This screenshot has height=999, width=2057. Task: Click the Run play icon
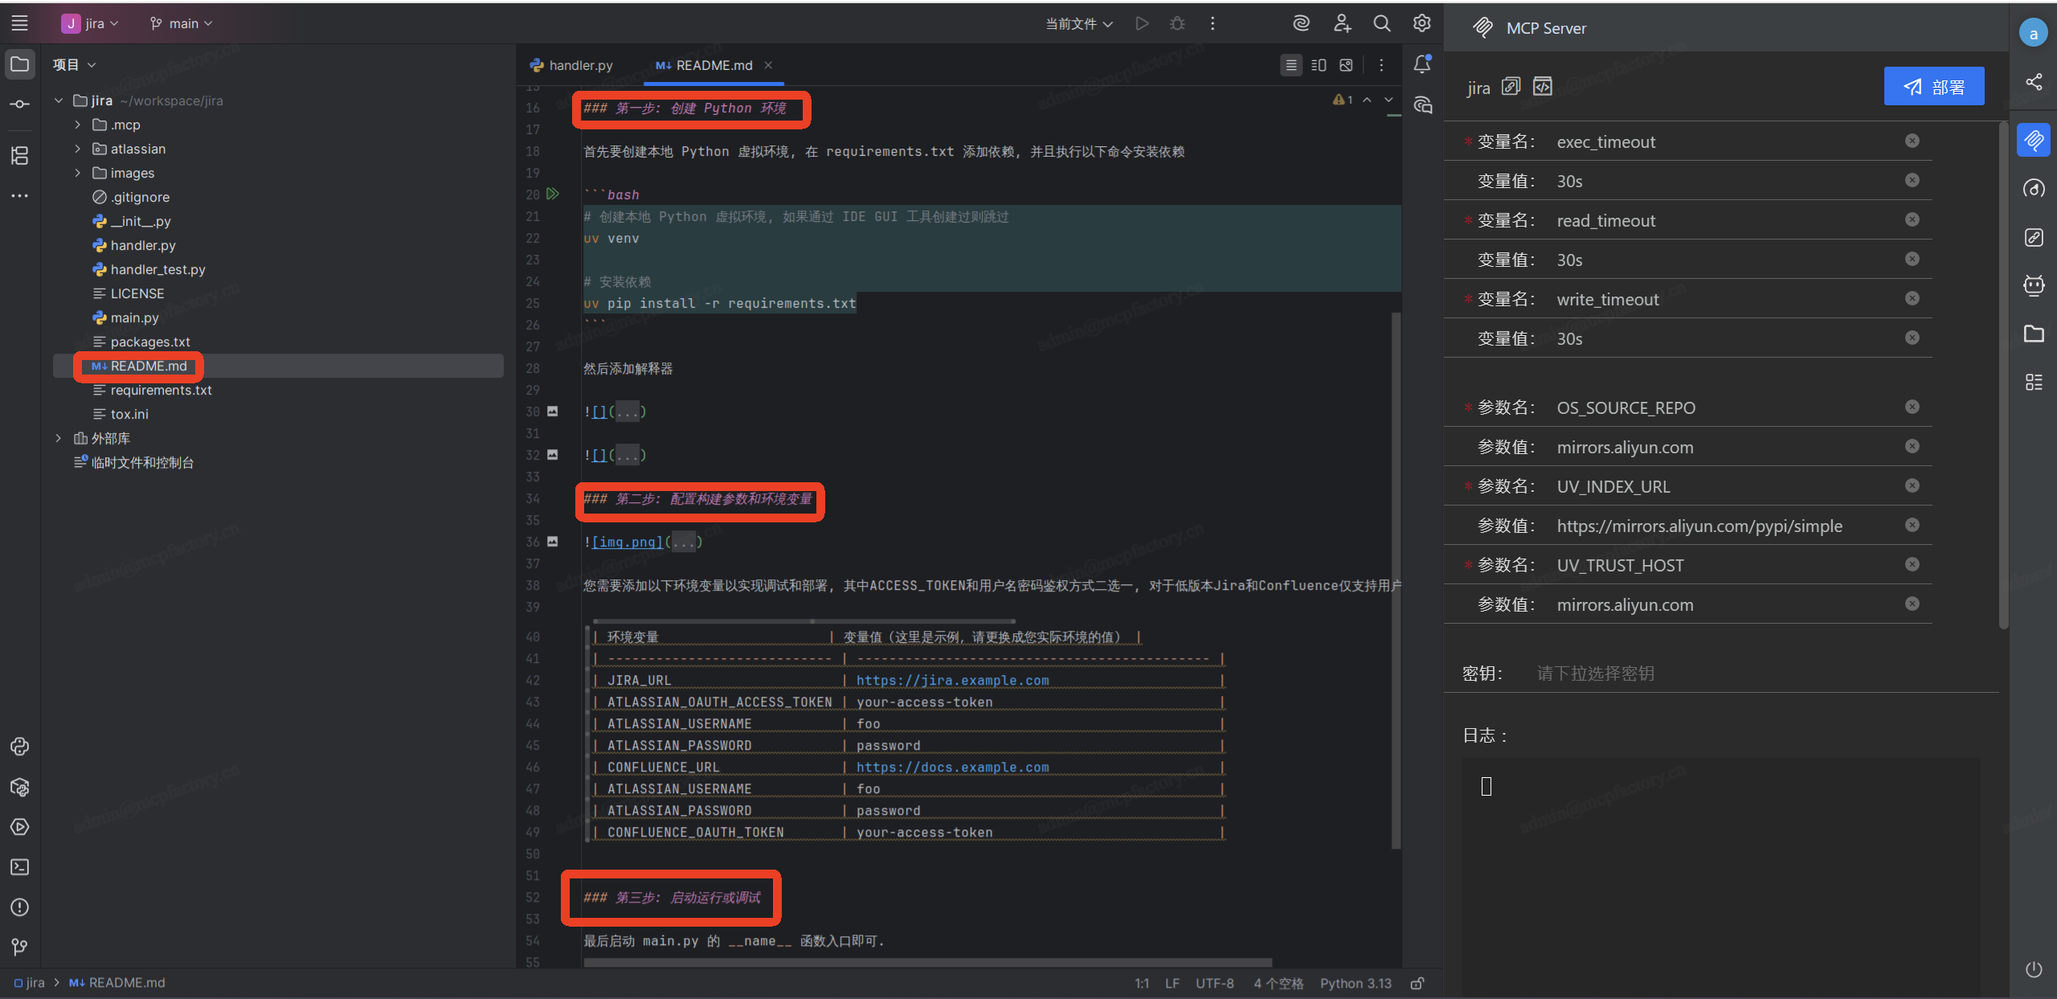(x=1142, y=23)
